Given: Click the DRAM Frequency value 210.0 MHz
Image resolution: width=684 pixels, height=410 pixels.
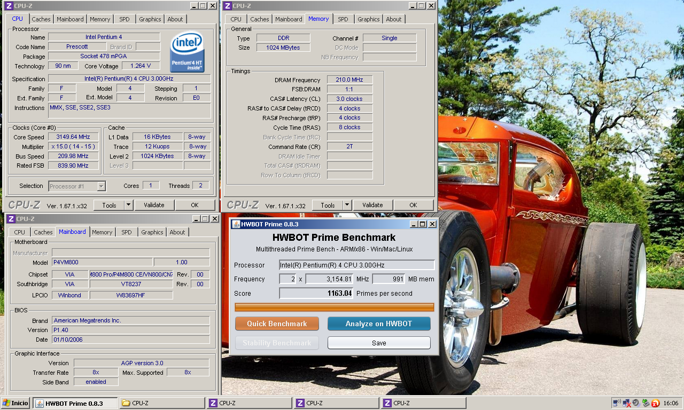Looking at the screenshot, I should click(x=349, y=80).
